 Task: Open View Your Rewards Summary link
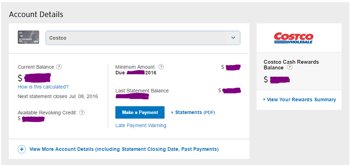coord(301,99)
